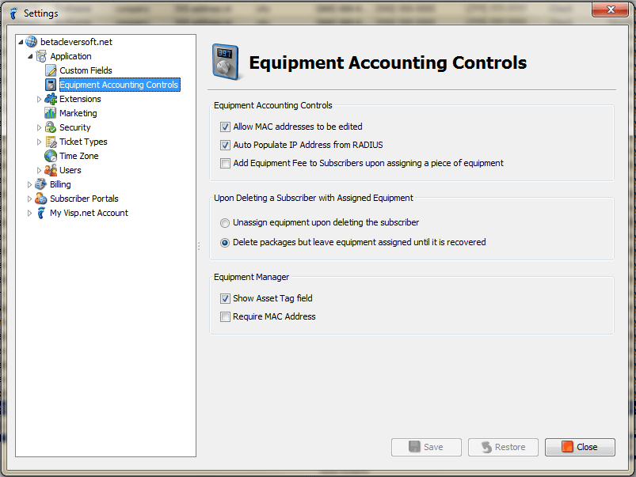Select the Marketing bar chart icon
This screenshot has width=636, height=477.
tap(51, 113)
